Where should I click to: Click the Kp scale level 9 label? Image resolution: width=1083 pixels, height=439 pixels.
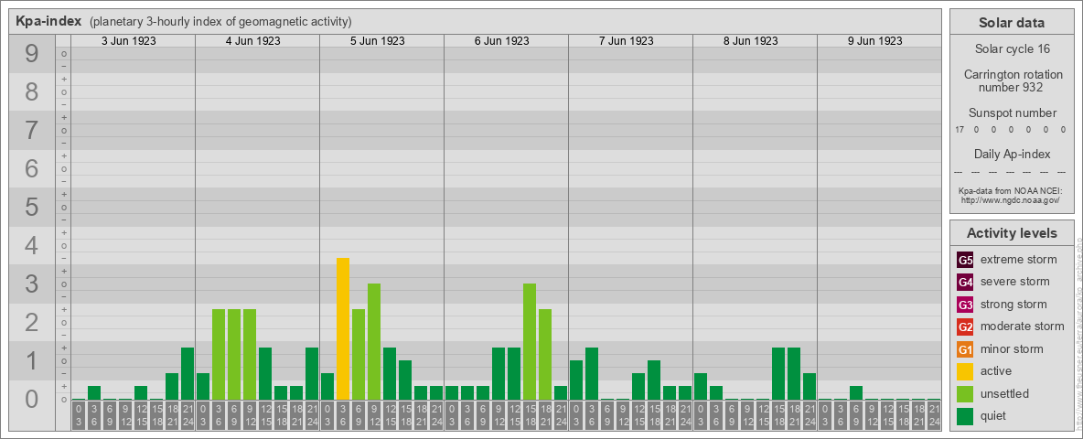[32, 54]
